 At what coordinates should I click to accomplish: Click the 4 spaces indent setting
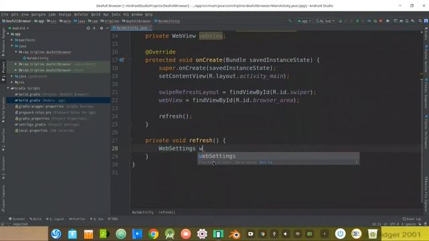coord(408,224)
